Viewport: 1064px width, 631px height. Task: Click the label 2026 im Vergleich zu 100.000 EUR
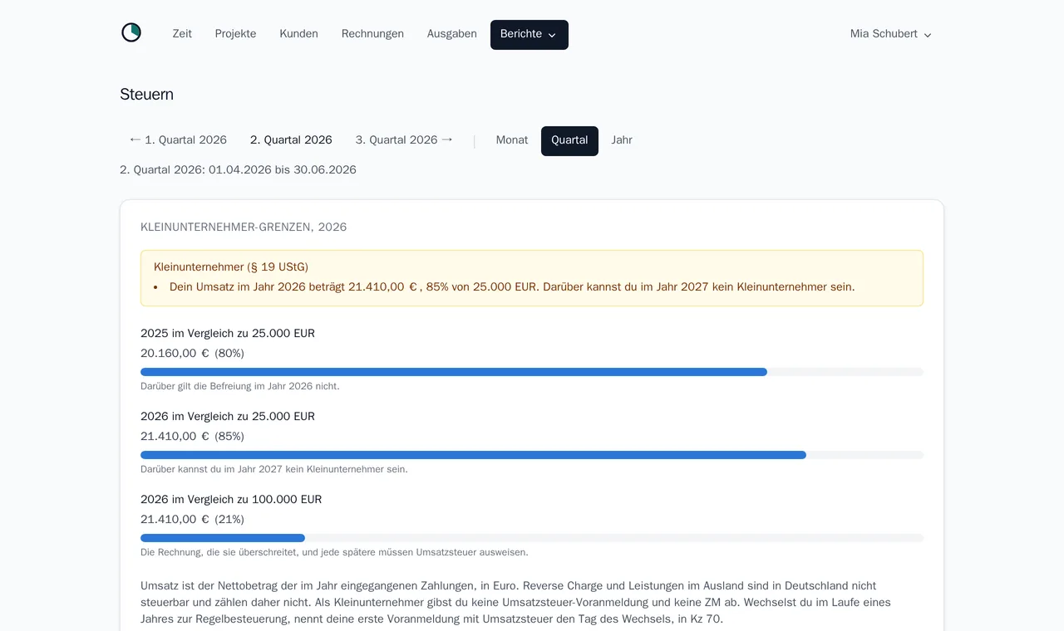point(231,499)
